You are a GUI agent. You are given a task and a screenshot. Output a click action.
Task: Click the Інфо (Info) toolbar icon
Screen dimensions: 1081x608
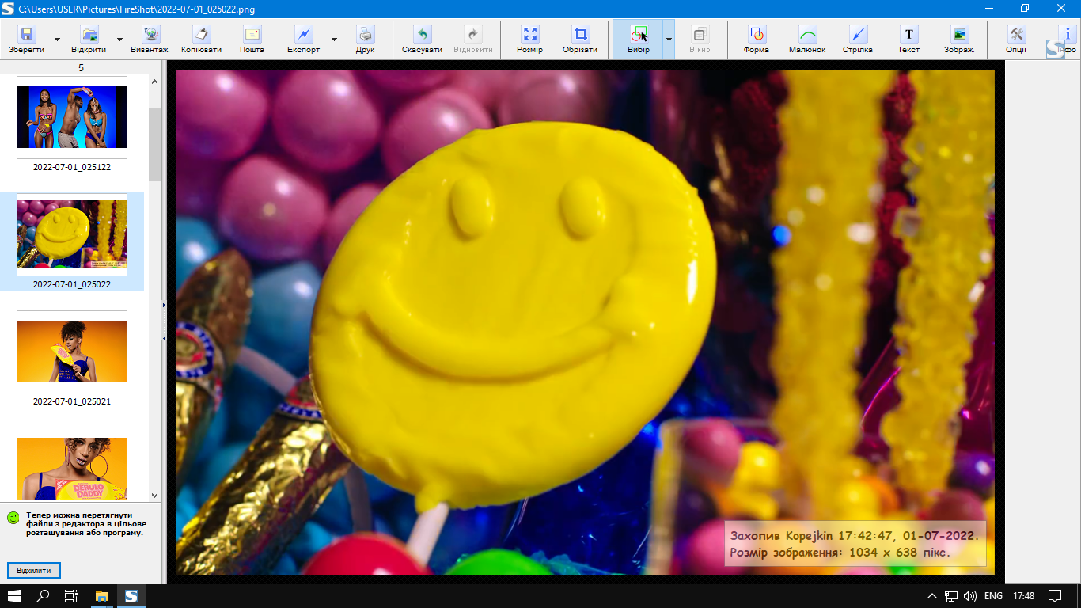pos(1066,39)
